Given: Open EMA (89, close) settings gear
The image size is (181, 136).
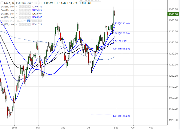Looking at the screenshot, I should point(23,14).
